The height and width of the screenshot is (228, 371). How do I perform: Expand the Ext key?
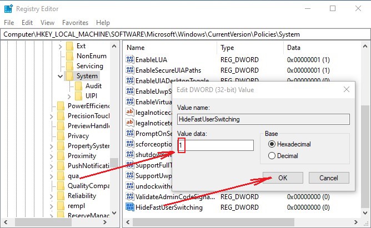coord(61,47)
